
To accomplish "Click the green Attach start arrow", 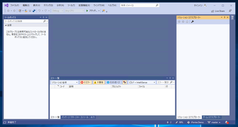I will coord(87,11).
